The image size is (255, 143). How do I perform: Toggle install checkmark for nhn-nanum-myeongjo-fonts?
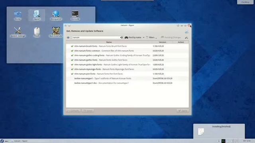[72, 69]
